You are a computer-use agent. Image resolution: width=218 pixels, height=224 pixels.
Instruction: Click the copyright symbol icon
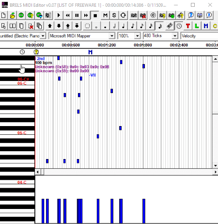coord(153,16)
